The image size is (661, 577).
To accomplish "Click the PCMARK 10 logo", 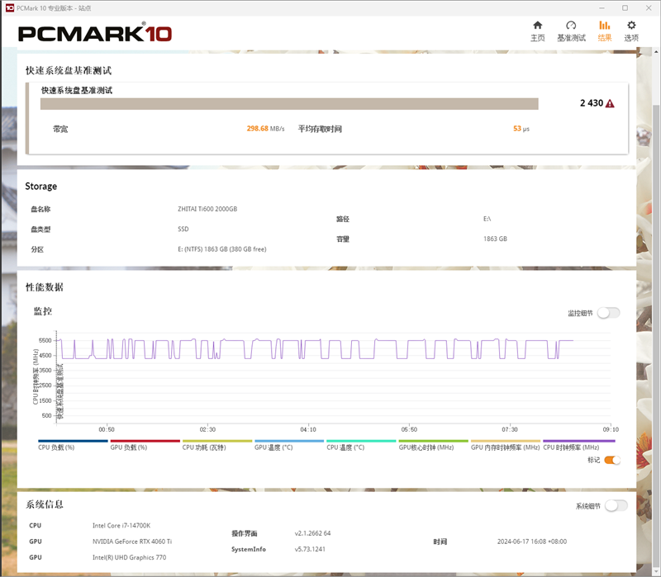I will (95, 34).
